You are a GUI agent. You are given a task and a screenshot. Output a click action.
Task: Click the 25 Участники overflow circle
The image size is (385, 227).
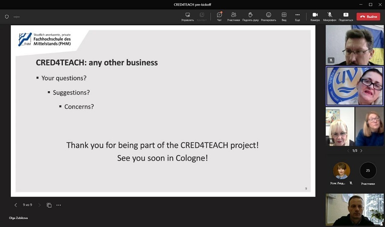[x=368, y=170]
